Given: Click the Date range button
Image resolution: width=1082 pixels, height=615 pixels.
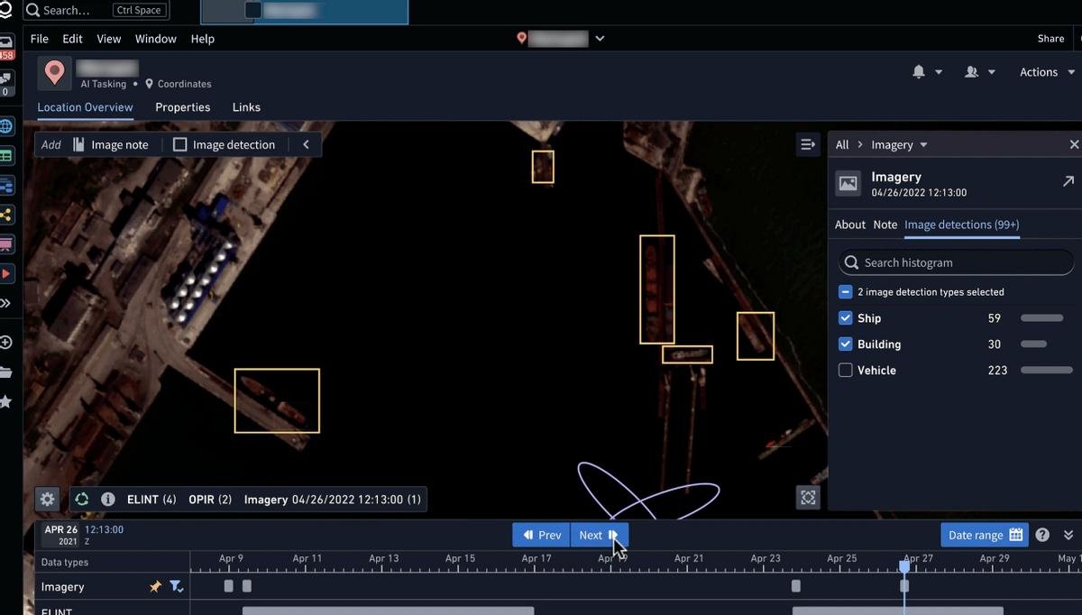Looking at the screenshot, I should (x=985, y=535).
